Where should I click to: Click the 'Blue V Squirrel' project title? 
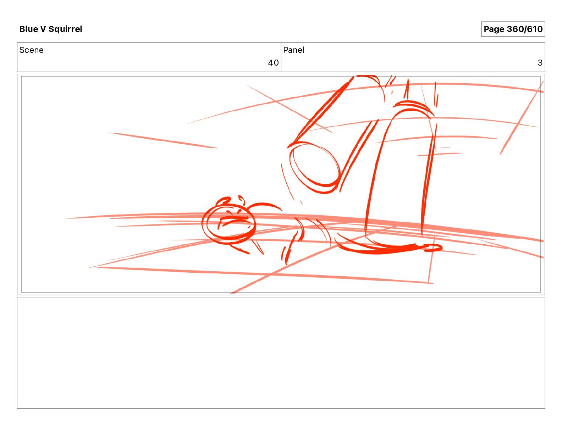(51, 29)
